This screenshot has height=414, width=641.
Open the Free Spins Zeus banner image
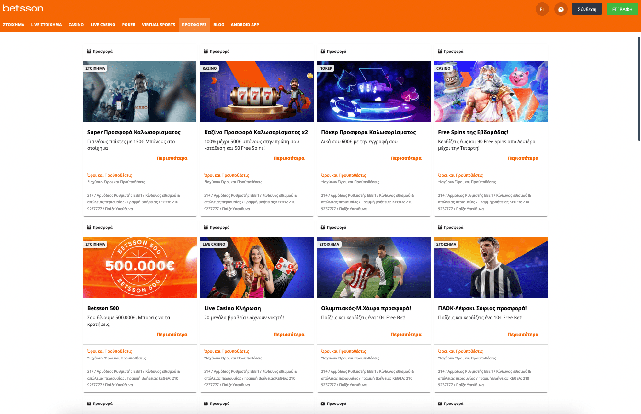click(x=491, y=91)
